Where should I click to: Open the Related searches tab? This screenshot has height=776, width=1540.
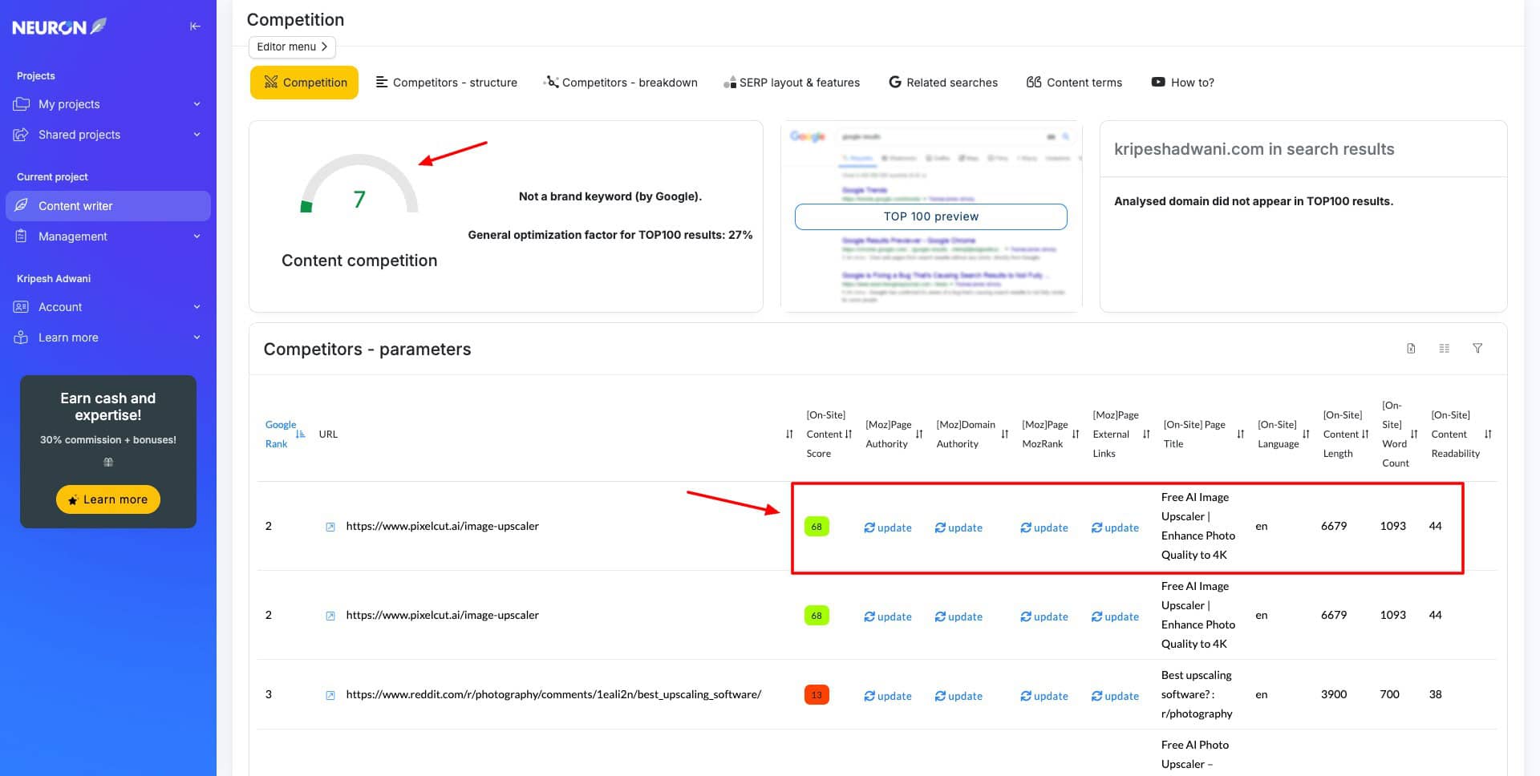tap(943, 83)
